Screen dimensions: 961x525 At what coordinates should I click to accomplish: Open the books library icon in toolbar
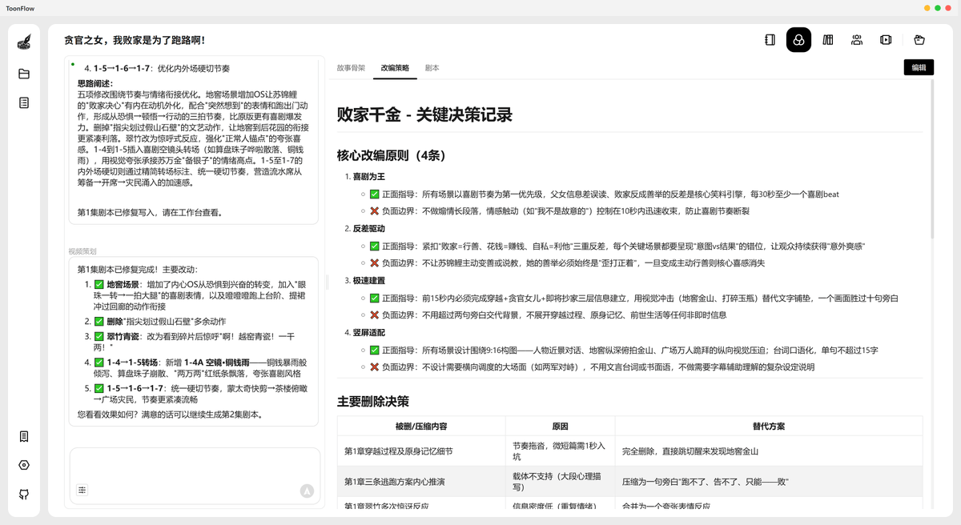828,40
